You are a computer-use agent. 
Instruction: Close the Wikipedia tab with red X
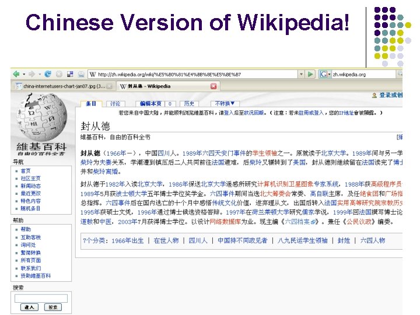coord(213,86)
